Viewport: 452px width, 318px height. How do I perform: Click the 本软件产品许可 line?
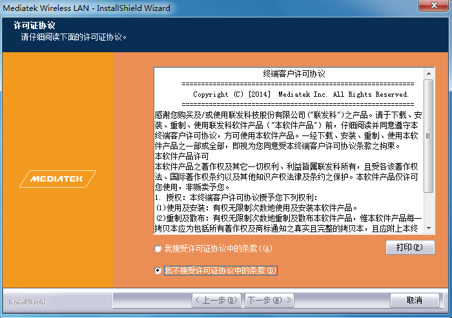pyautogui.click(x=182, y=156)
